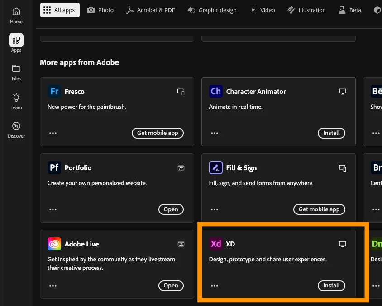Click the Character Animator app icon
Viewport: 382px width, 306px height.
[x=215, y=91]
